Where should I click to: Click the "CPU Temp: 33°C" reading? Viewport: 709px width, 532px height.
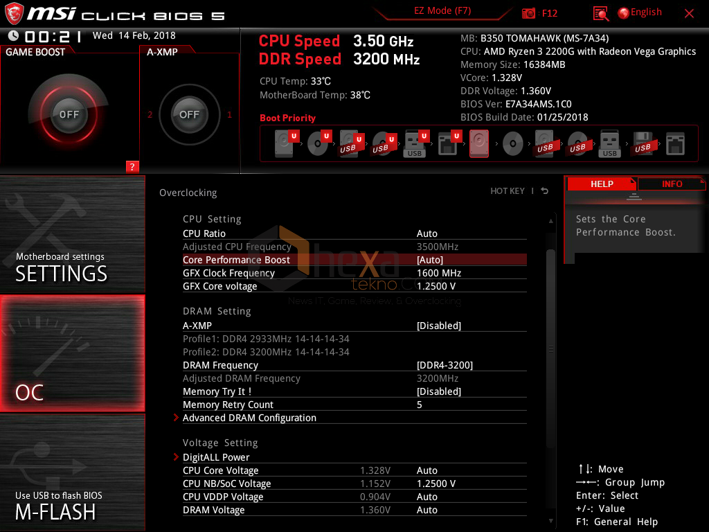295,82
